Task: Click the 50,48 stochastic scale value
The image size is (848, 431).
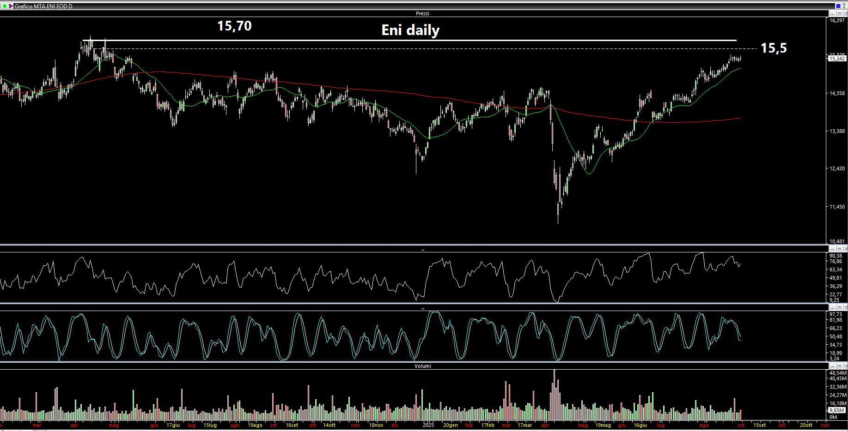Action: pos(836,336)
